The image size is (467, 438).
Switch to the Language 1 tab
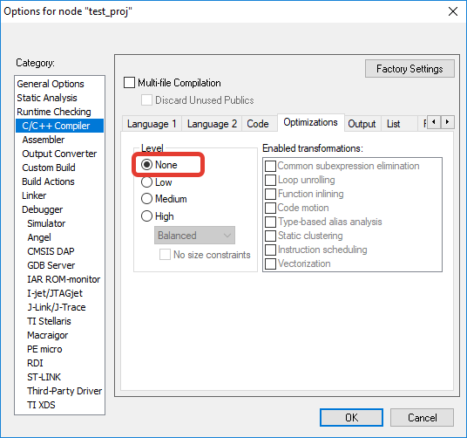coord(152,124)
